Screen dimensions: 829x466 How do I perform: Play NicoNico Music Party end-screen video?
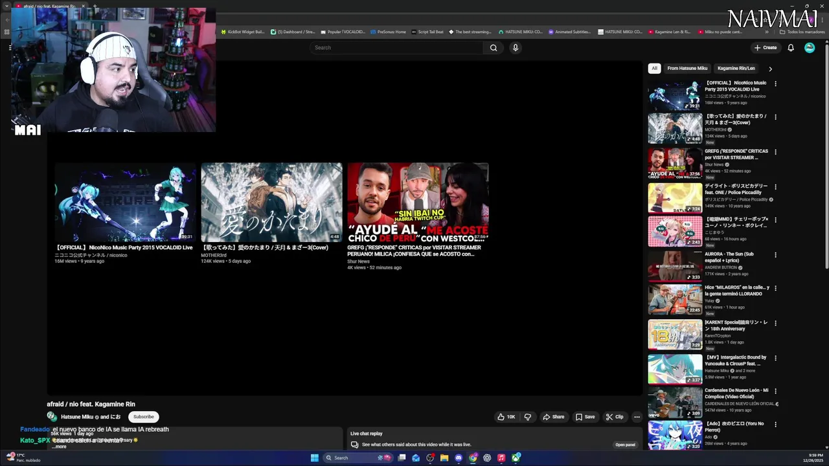pos(125,203)
